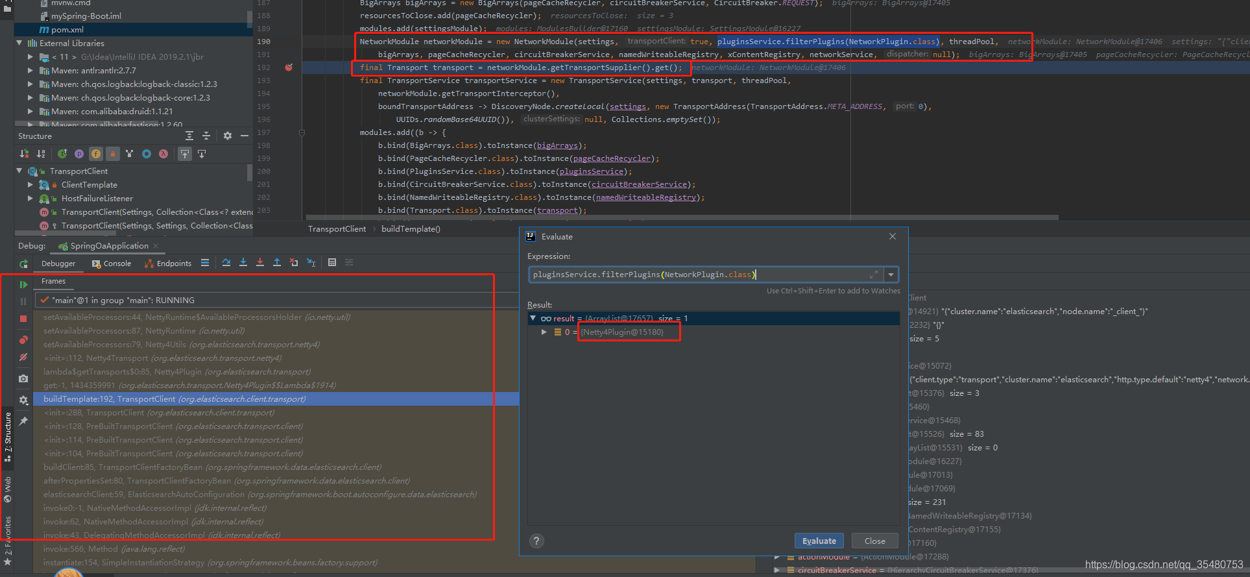Screen dimensions: 1250x577
Task: Collapse the result node in Evaluate dialog
Action: coord(533,318)
